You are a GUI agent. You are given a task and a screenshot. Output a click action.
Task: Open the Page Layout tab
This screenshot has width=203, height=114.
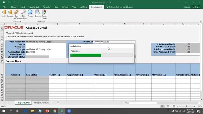(x=34, y=7)
